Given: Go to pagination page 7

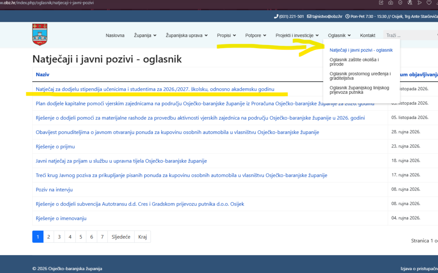Looking at the screenshot, I should (x=102, y=237).
